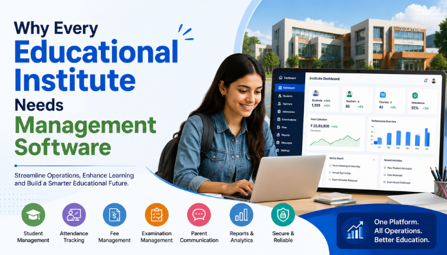447x255 pixels.
Task: Open Fees in the dashboard sidebar
Action: [x=282, y=127]
